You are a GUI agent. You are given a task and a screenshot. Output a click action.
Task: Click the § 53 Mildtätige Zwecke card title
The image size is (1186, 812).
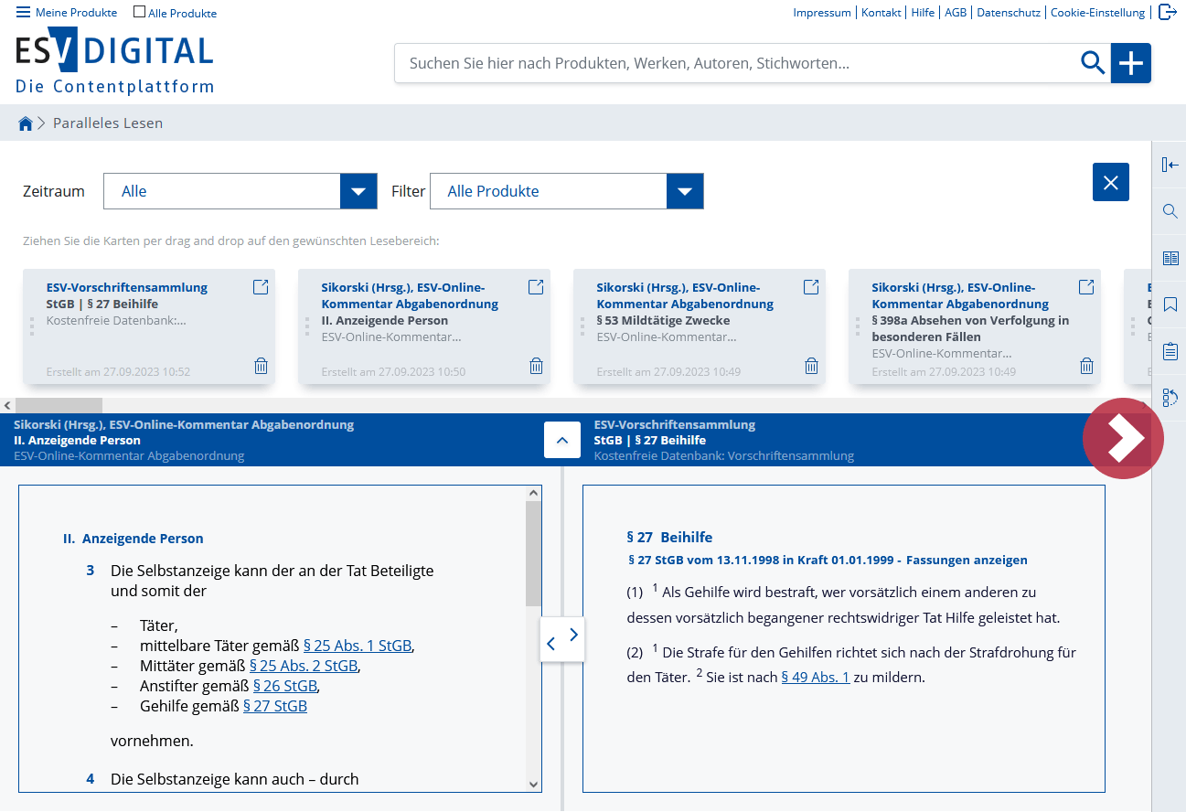click(663, 320)
